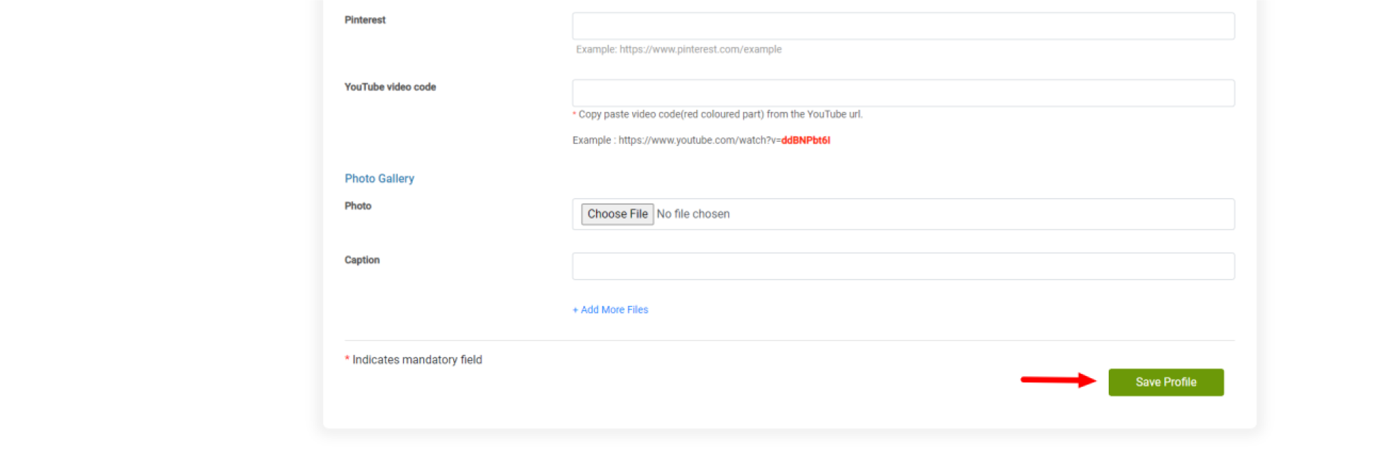Click the red arrow pointing to Save Profile
The width and height of the screenshot is (1380, 452).
click(x=1058, y=380)
